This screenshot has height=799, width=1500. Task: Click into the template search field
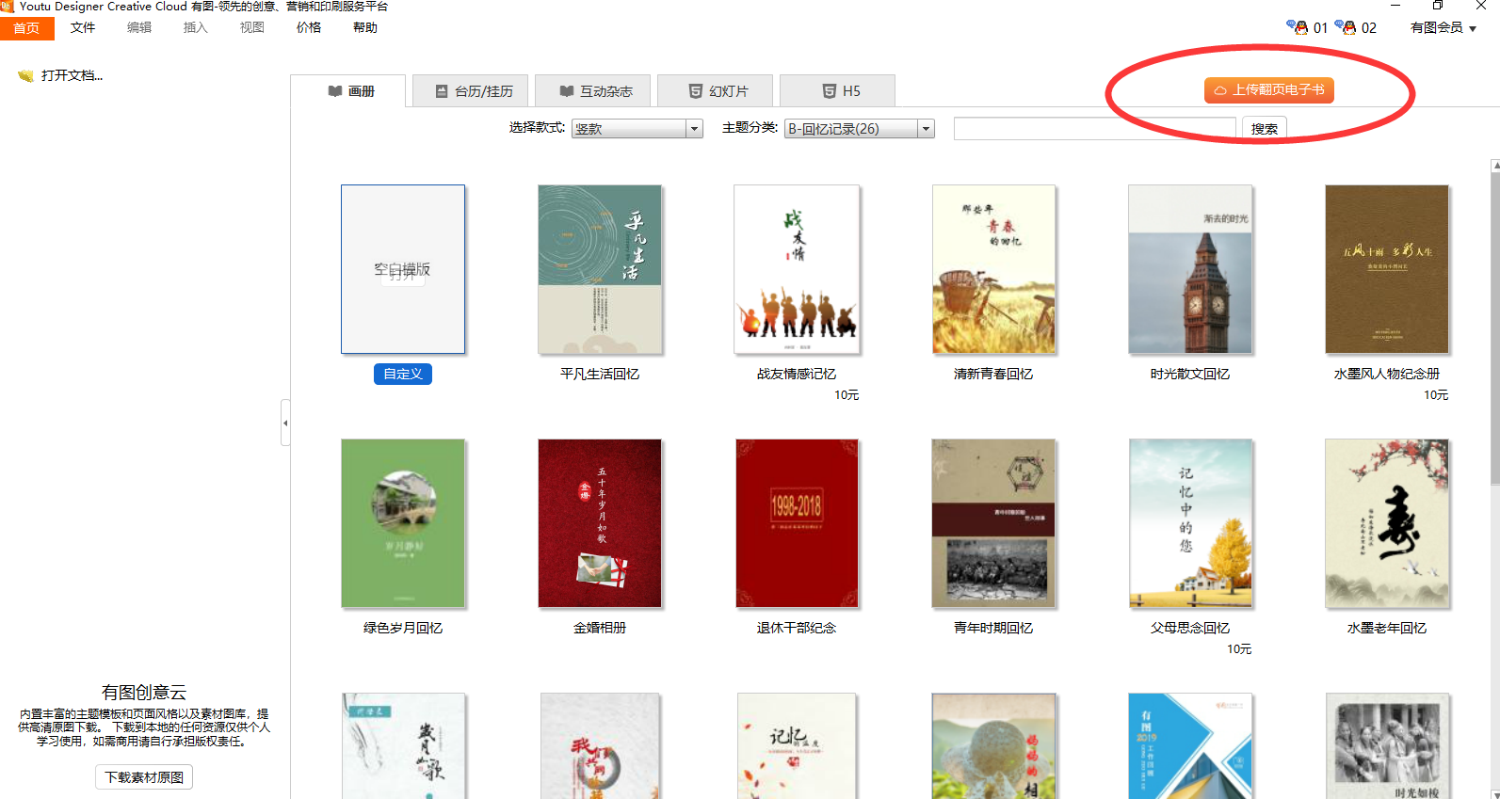pyautogui.click(x=1094, y=129)
